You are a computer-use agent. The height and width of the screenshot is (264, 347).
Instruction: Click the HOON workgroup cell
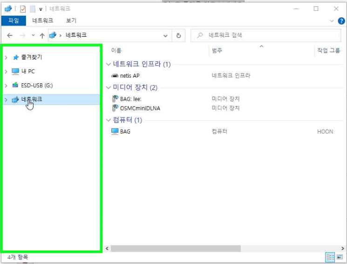[x=325, y=132]
